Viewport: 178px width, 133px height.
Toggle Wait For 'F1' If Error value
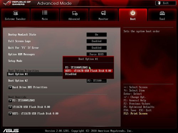[x=96, y=48]
